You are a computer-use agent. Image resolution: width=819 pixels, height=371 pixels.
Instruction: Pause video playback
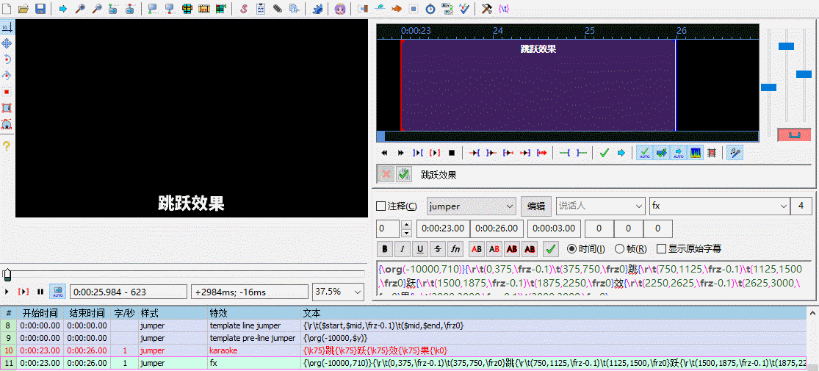click(40, 292)
